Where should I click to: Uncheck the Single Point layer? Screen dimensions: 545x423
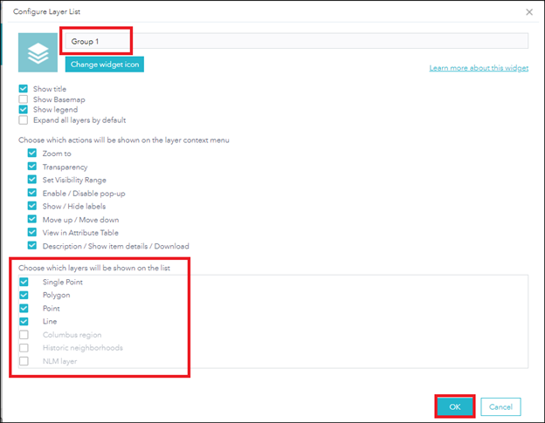pos(24,282)
